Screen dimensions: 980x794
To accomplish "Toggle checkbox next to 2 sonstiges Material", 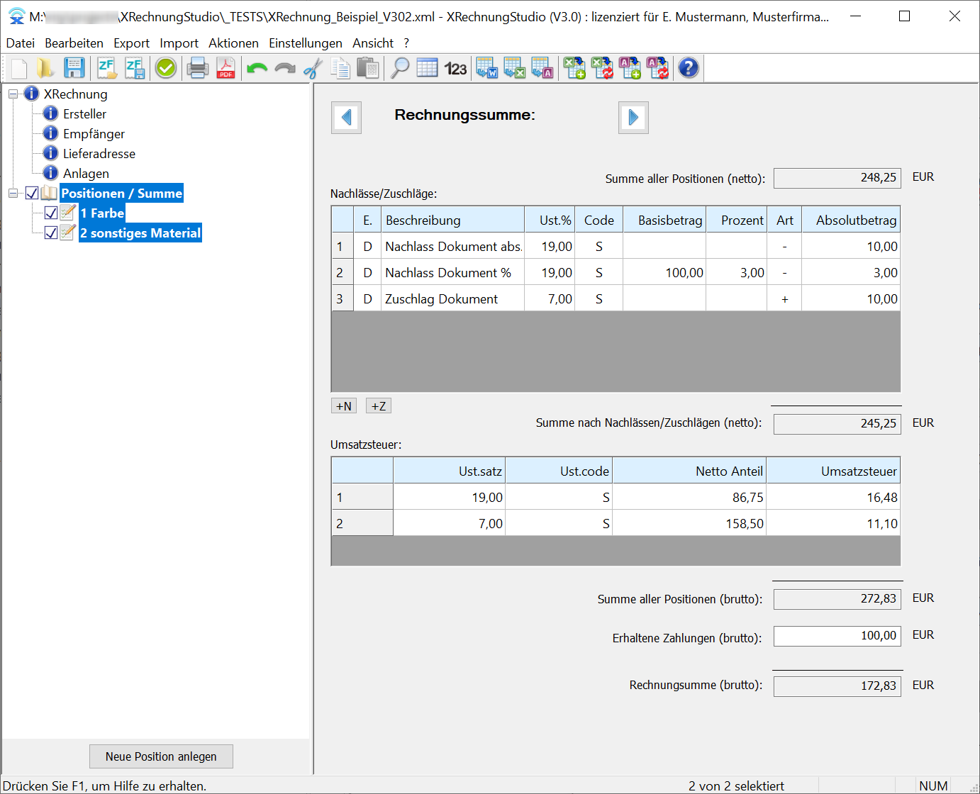I will click(x=51, y=233).
